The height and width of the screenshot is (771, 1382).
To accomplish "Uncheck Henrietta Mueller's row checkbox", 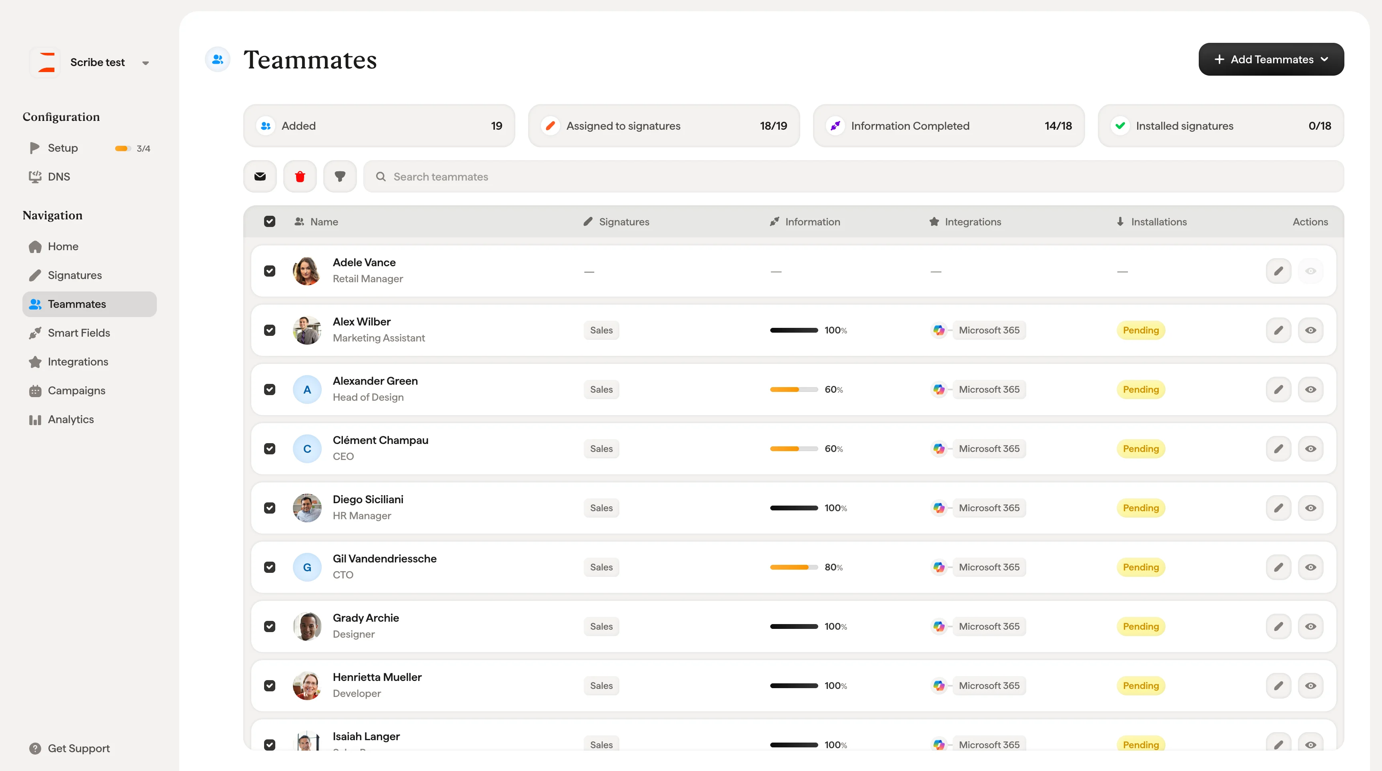I will tap(270, 686).
